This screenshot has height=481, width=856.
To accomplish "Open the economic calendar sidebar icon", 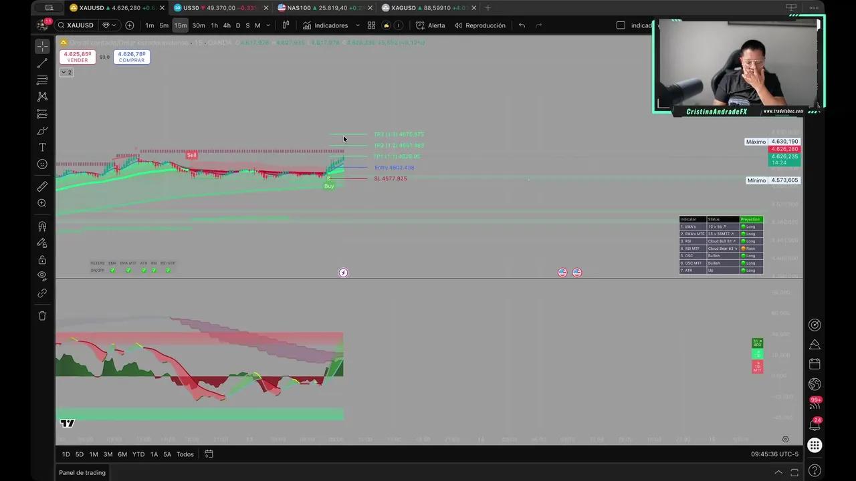I will pos(815,364).
